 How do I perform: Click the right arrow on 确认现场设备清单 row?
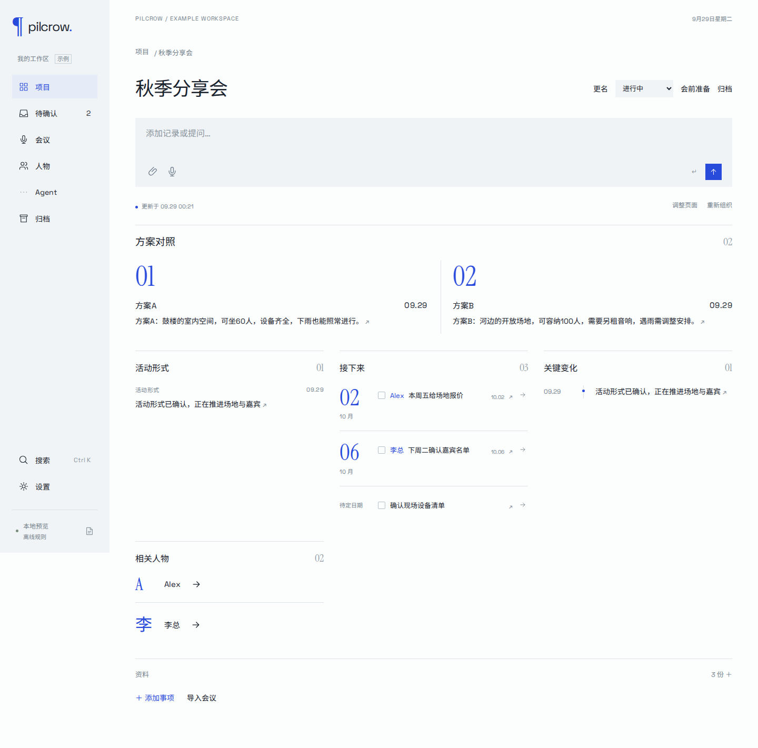point(523,505)
